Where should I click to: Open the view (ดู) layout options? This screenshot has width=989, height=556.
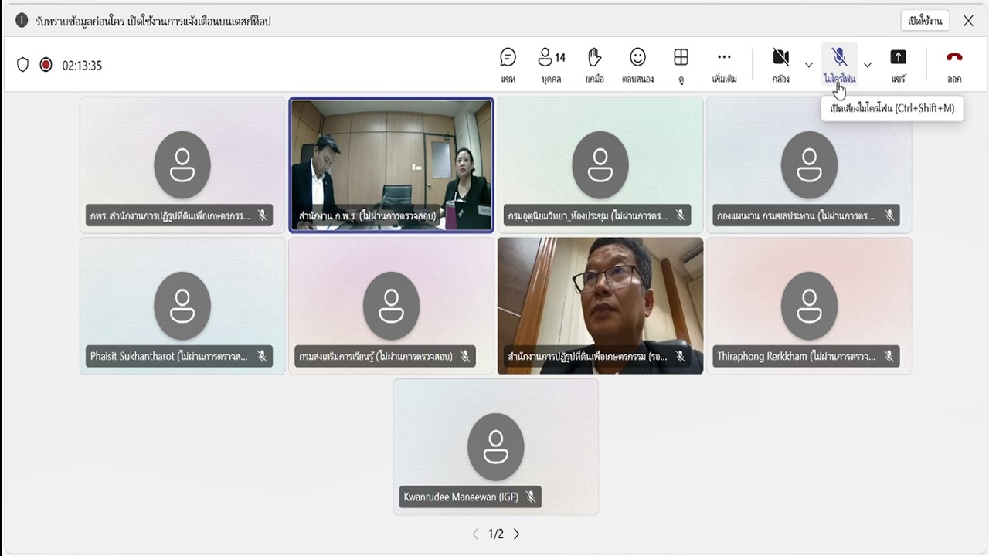681,65
